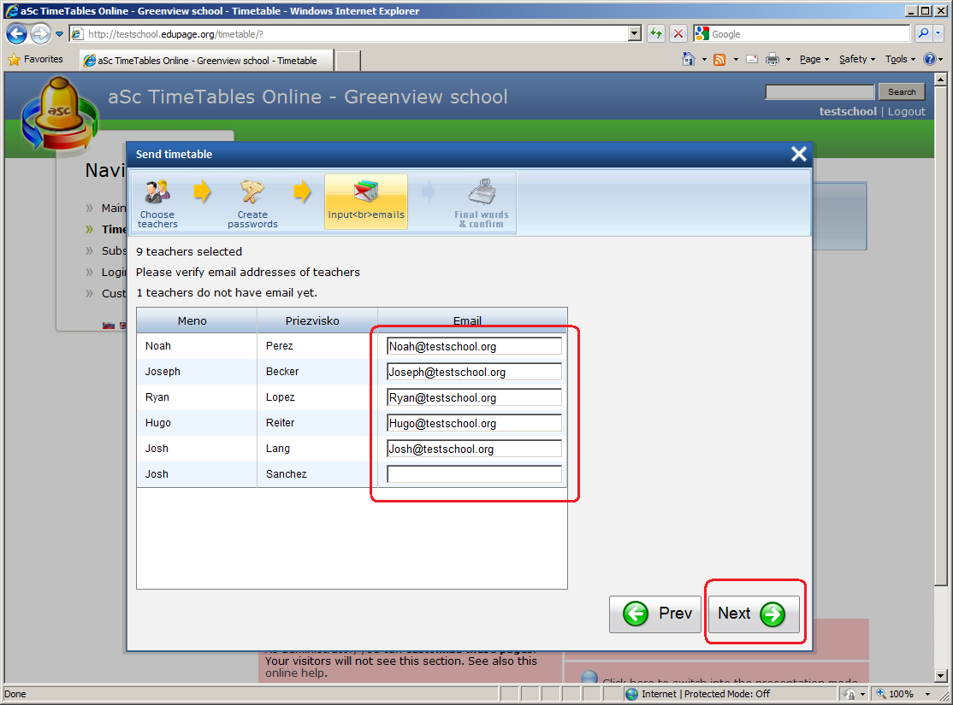Expand the address bar URL dropdown
The width and height of the screenshot is (953, 705).
pos(634,33)
